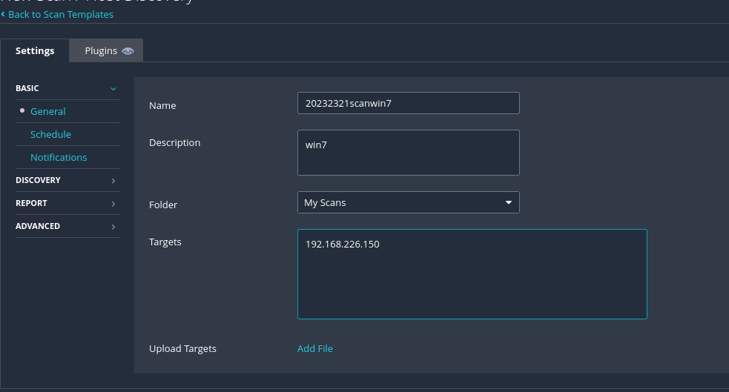Click into the Description text box
The image size is (729, 392).
point(408,153)
